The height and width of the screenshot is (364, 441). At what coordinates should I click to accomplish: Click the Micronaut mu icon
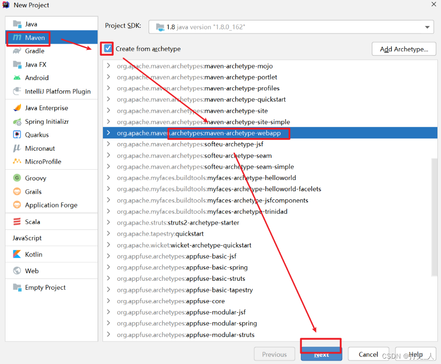17,148
